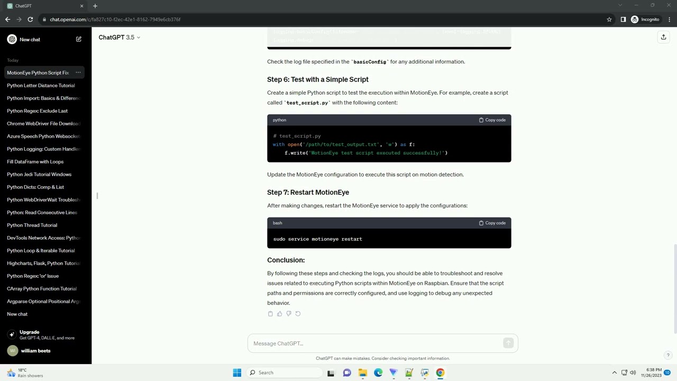Click the Upgrade plan button
This screenshot has width=677, height=381.
(x=45, y=335)
